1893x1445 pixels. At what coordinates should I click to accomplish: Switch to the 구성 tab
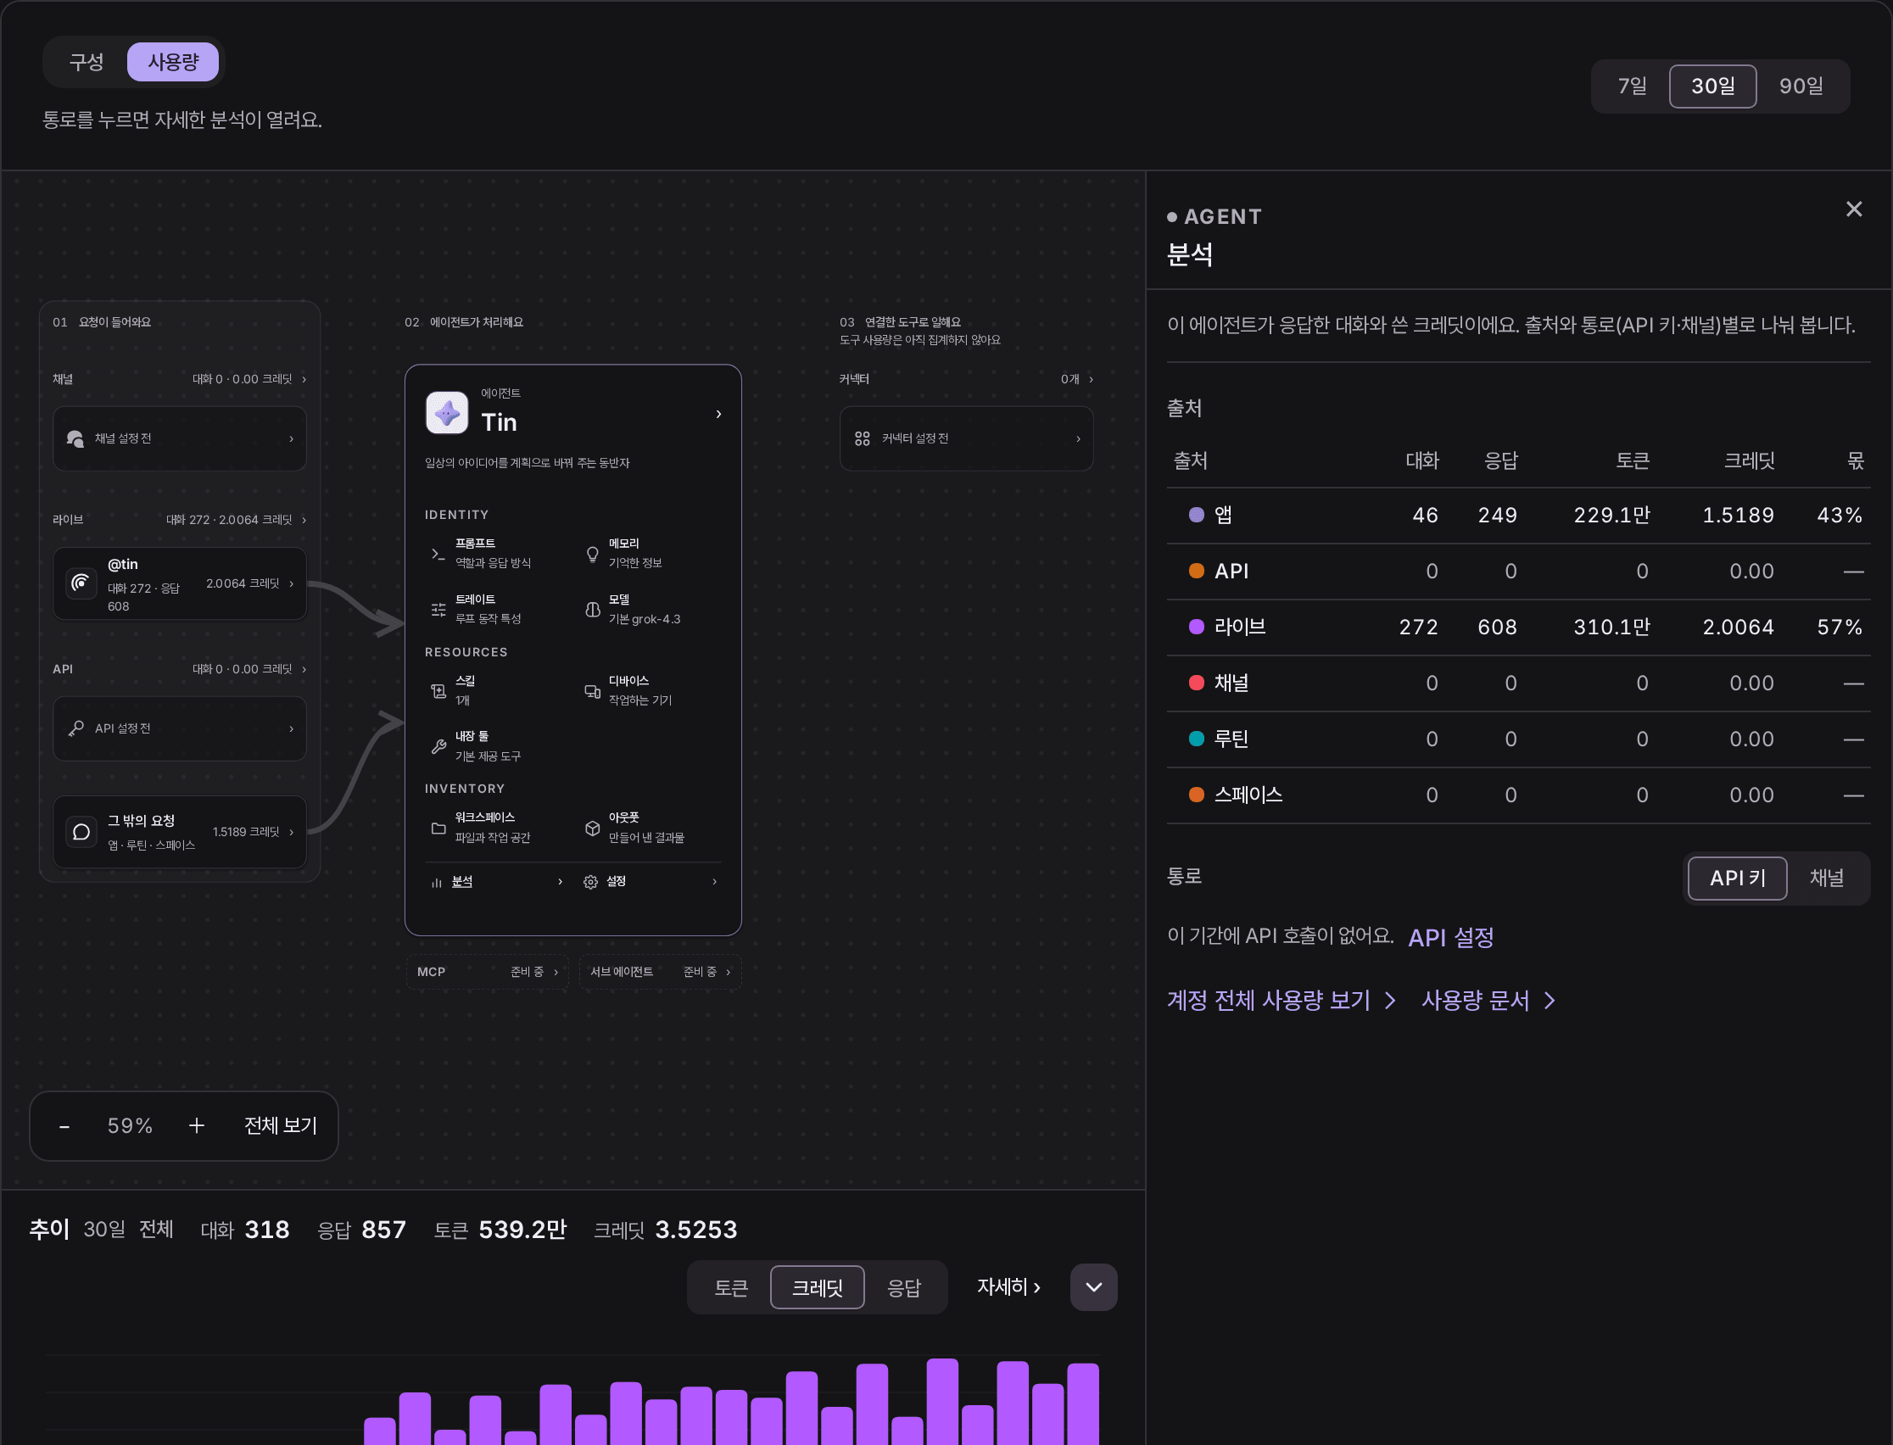pos(87,62)
